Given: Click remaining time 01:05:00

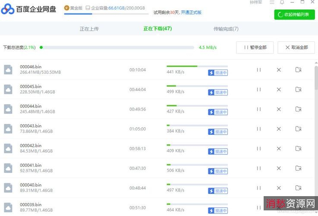Looking at the screenshot, I should [x=138, y=129].
